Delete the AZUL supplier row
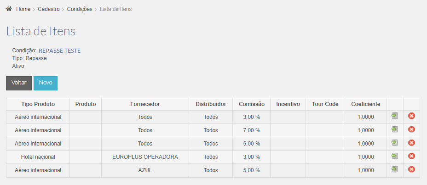The image size is (427, 185). click(411, 169)
